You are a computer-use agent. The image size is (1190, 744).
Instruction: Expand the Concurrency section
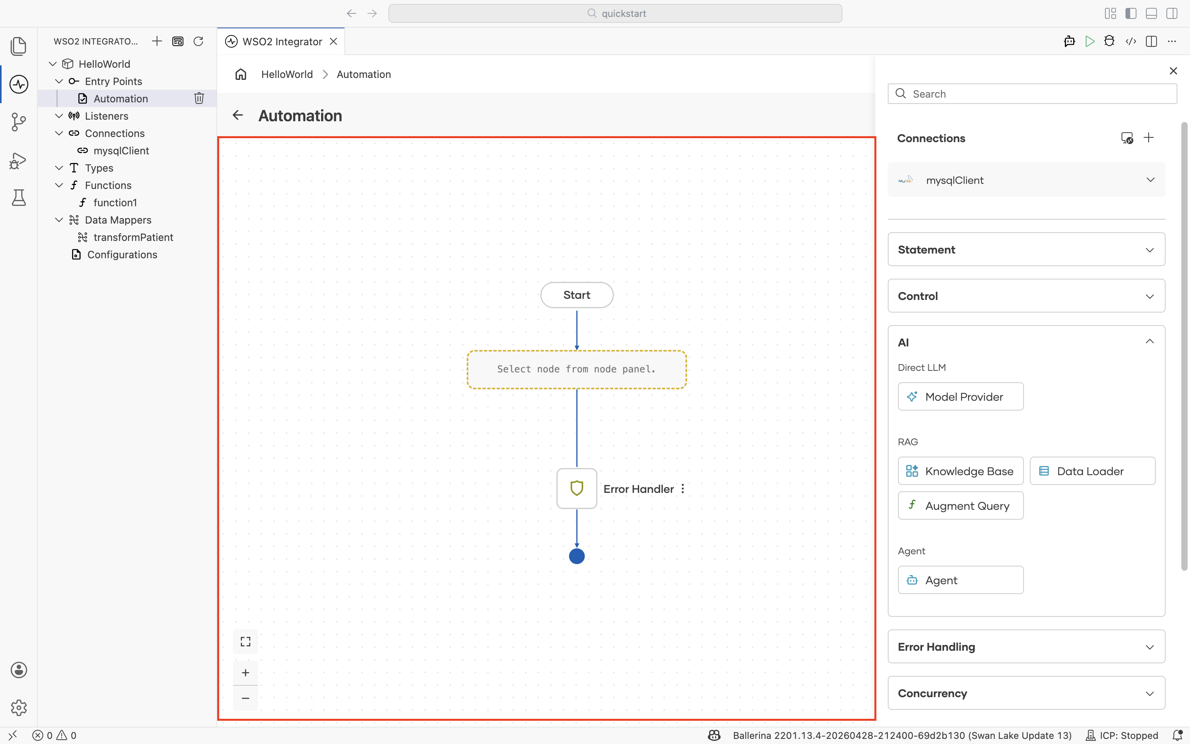tap(1026, 693)
